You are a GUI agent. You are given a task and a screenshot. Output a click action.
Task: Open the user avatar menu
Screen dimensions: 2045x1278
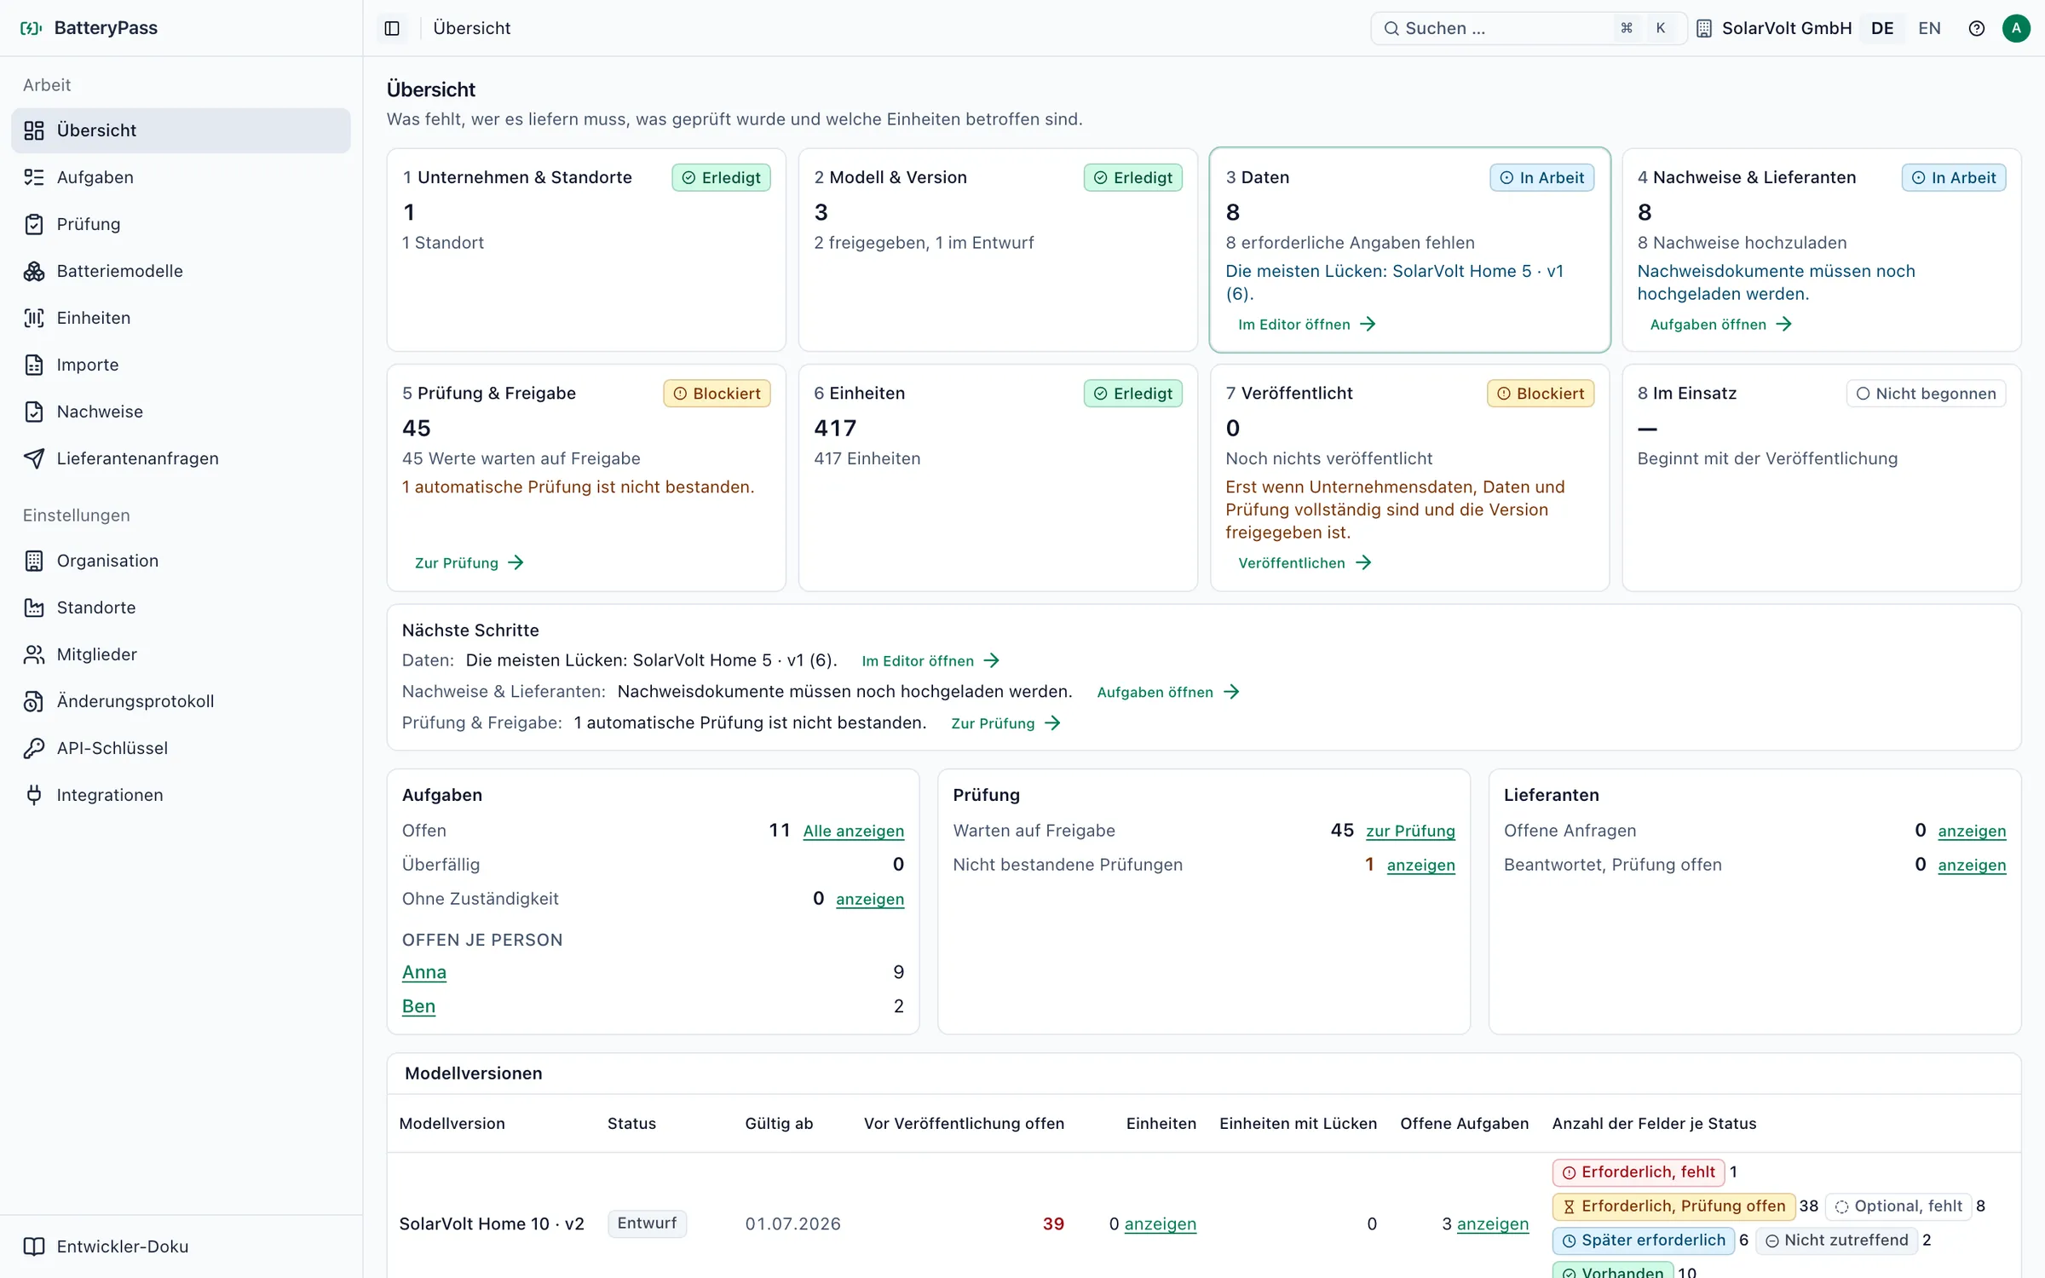[2016, 28]
